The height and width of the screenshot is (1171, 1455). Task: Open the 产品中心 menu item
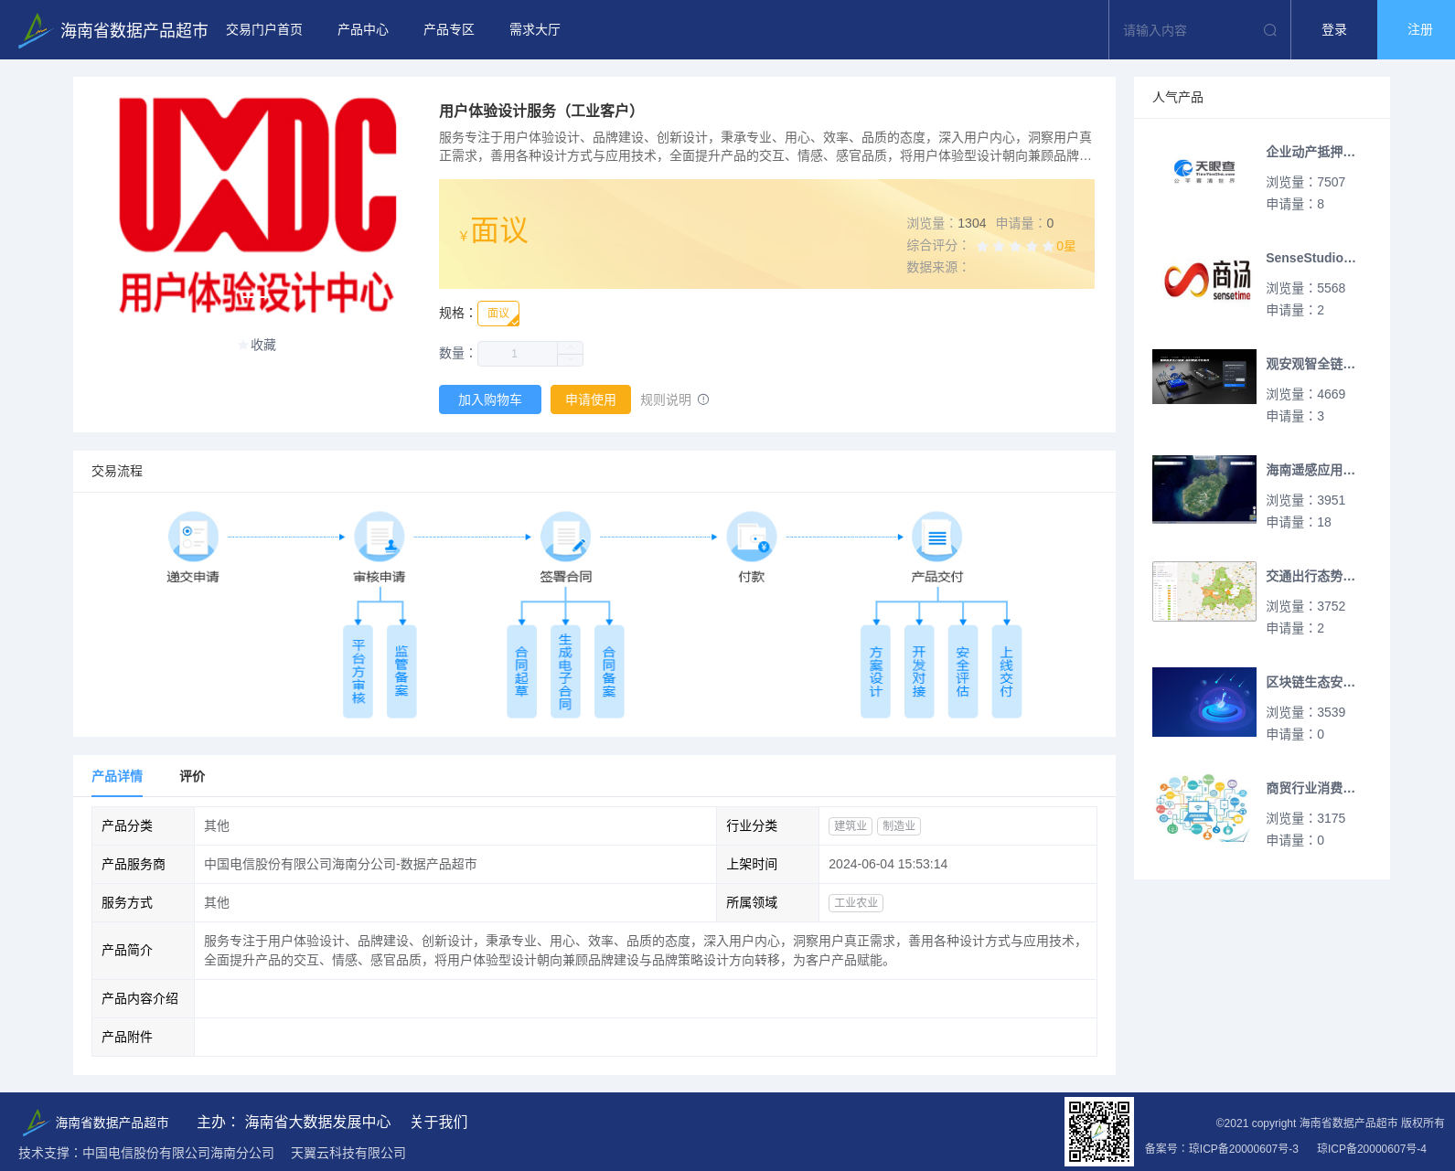pyautogui.click(x=363, y=30)
